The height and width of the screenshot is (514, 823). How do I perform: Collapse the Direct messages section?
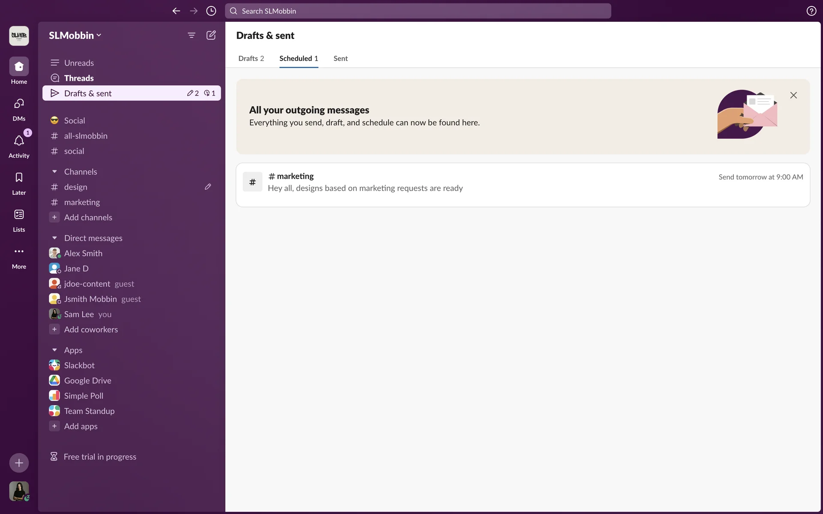(x=54, y=238)
